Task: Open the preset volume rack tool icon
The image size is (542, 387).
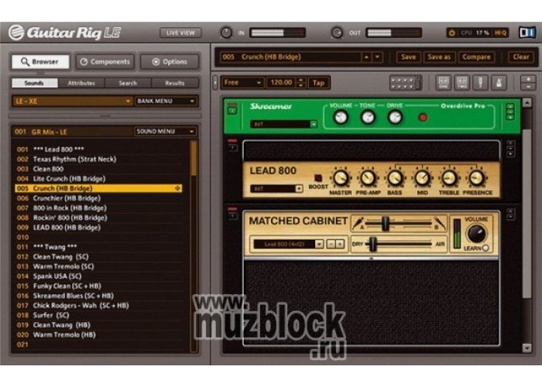Action: tap(406, 83)
